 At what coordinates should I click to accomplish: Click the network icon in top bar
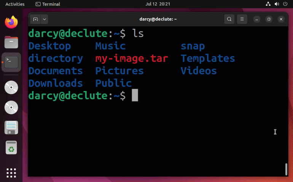(268, 4)
